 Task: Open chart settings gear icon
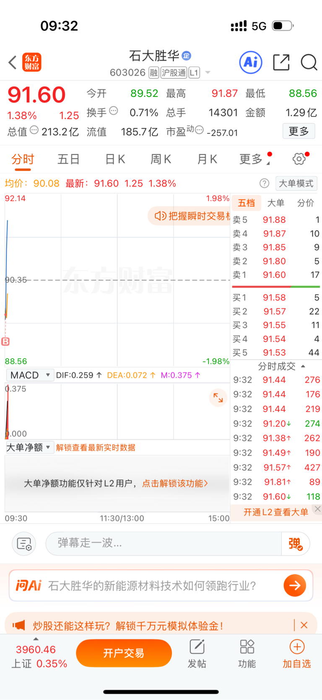(x=299, y=159)
